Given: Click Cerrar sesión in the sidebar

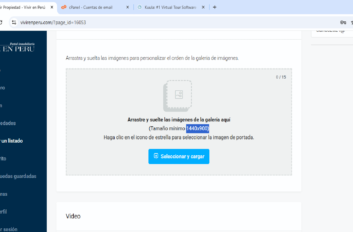Looking at the screenshot, I should [9, 229].
